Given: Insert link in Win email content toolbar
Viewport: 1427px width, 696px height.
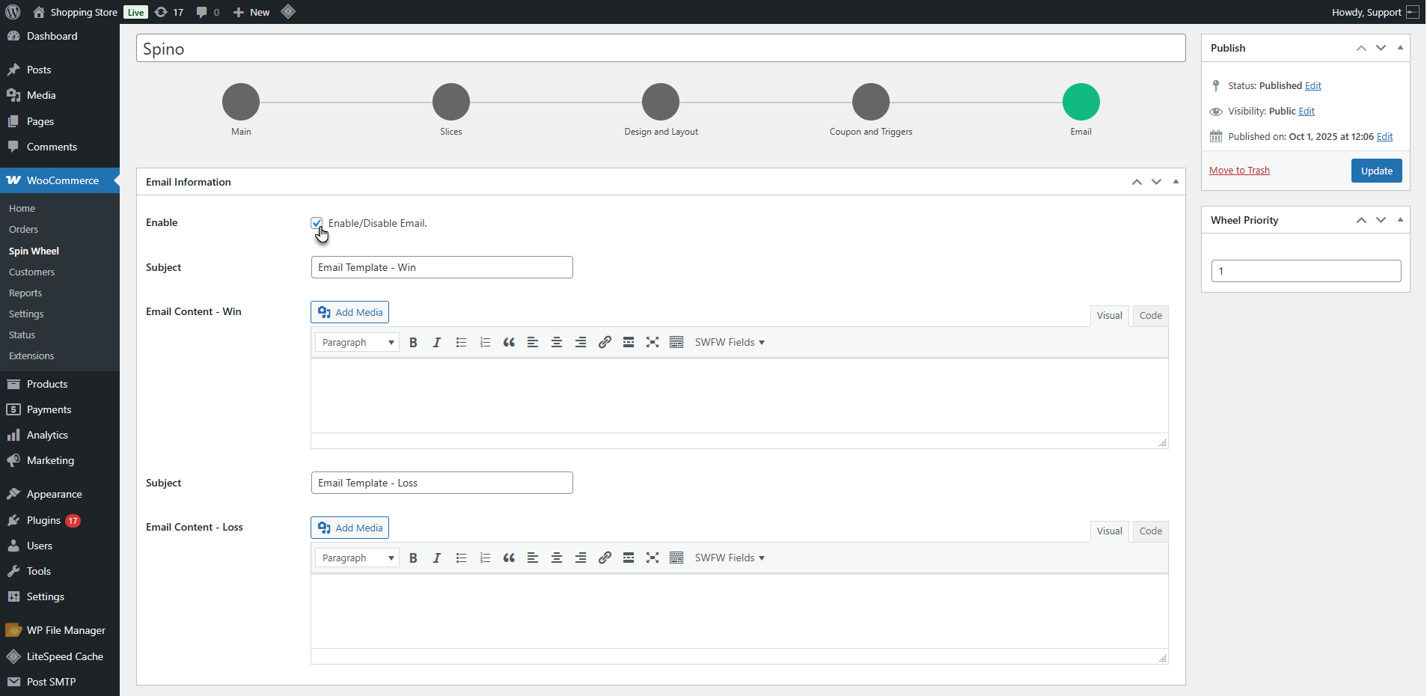Looking at the screenshot, I should coord(605,343).
